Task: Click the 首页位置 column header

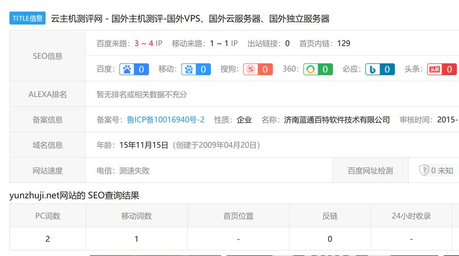Action: tap(238, 216)
